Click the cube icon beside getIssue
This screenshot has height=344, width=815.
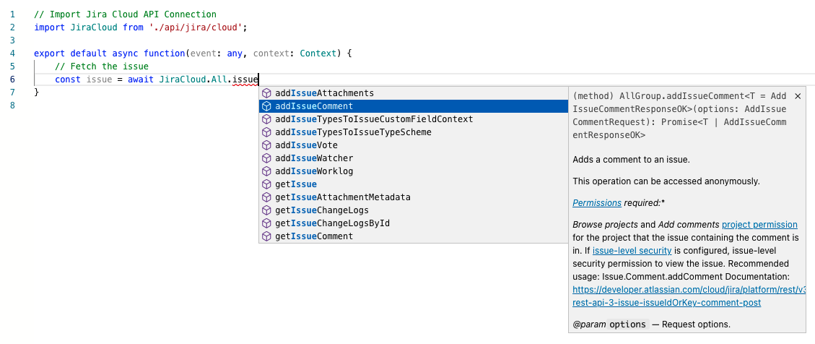(266, 184)
